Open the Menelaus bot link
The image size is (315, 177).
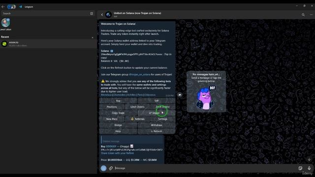pos(106,95)
